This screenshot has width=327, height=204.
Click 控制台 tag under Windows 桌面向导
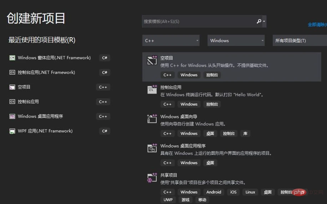pos(228,133)
